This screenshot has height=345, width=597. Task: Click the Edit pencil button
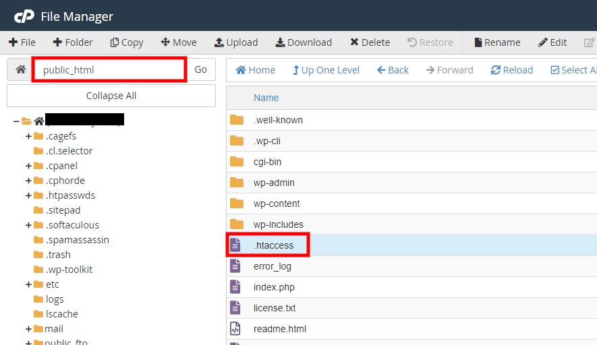pyautogui.click(x=552, y=42)
